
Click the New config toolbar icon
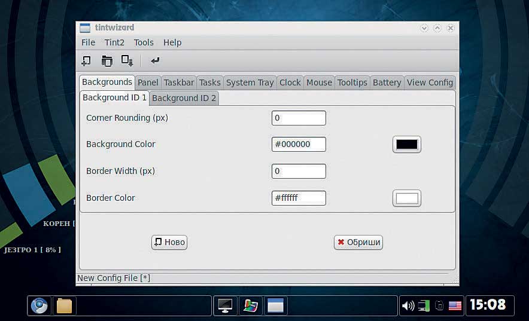(86, 61)
